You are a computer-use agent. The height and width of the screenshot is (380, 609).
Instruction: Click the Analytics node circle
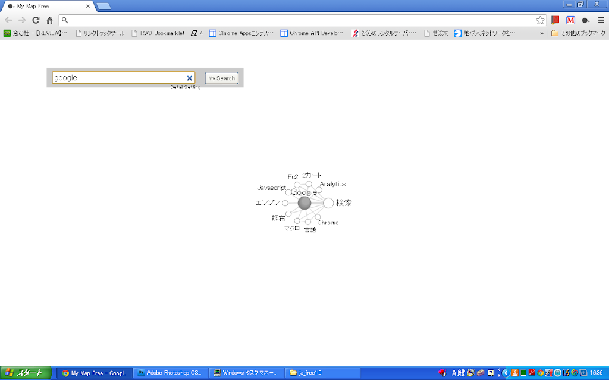coord(319,190)
